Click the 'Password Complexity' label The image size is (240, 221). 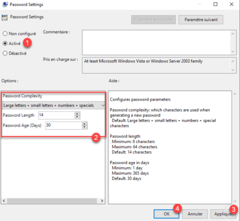pos(23,96)
